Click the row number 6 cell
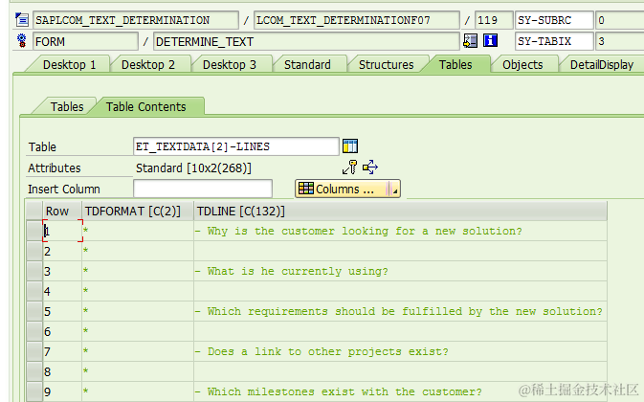The height and width of the screenshot is (402, 644). point(62,331)
